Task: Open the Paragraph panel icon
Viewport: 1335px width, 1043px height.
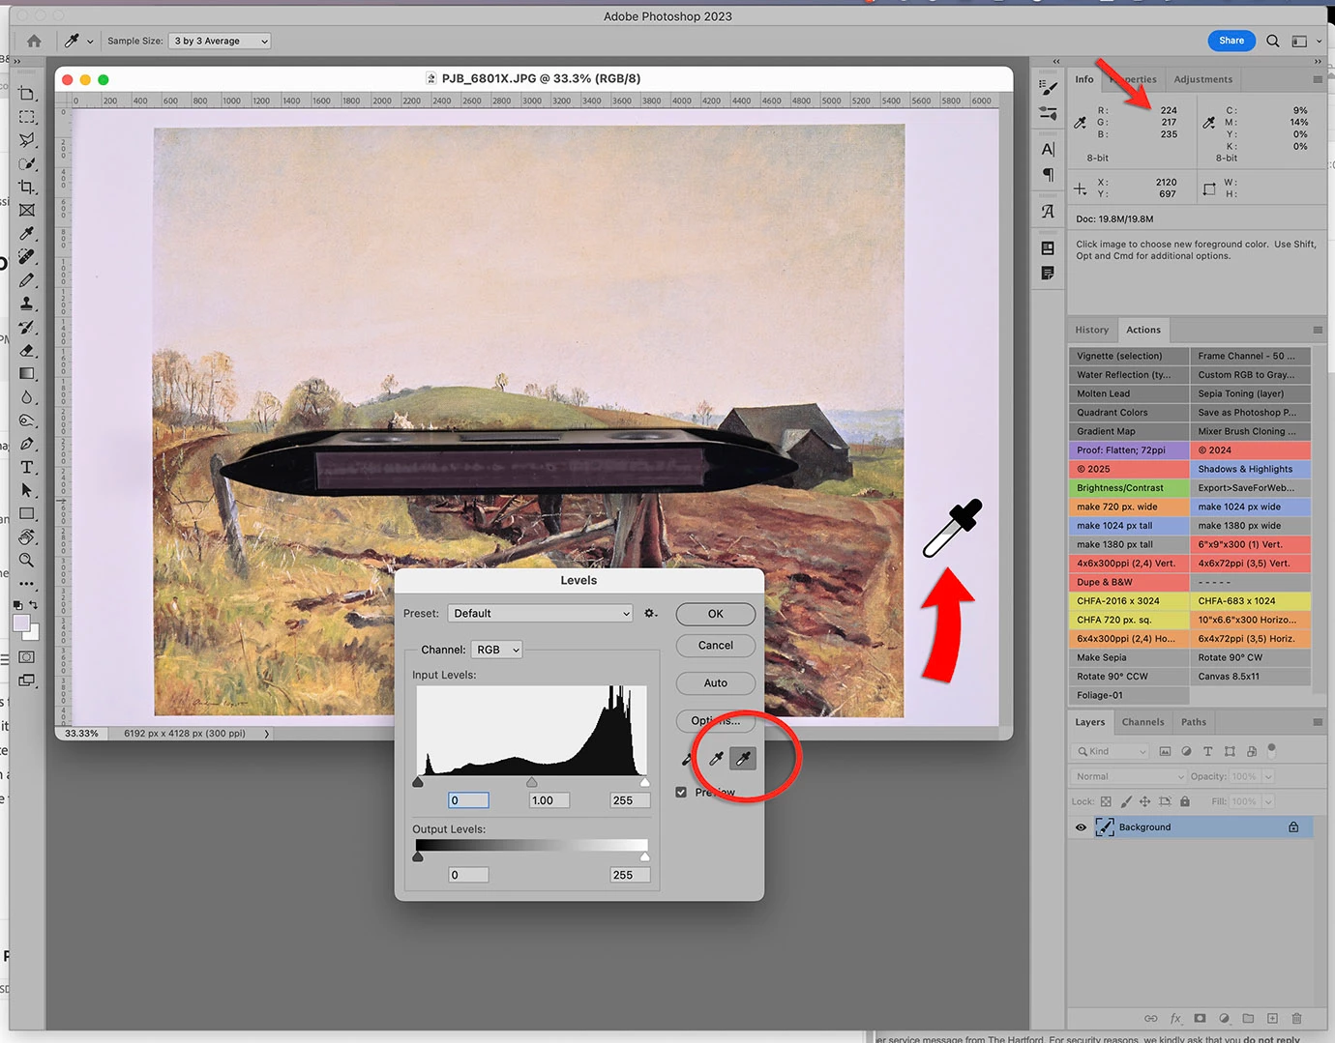Action: point(1048,175)
